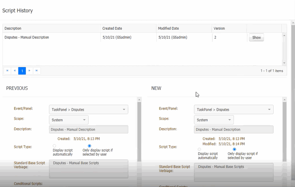Choose Only display if selected in New panel
This screenshot has height=187, width=295.
coord(234,149)
